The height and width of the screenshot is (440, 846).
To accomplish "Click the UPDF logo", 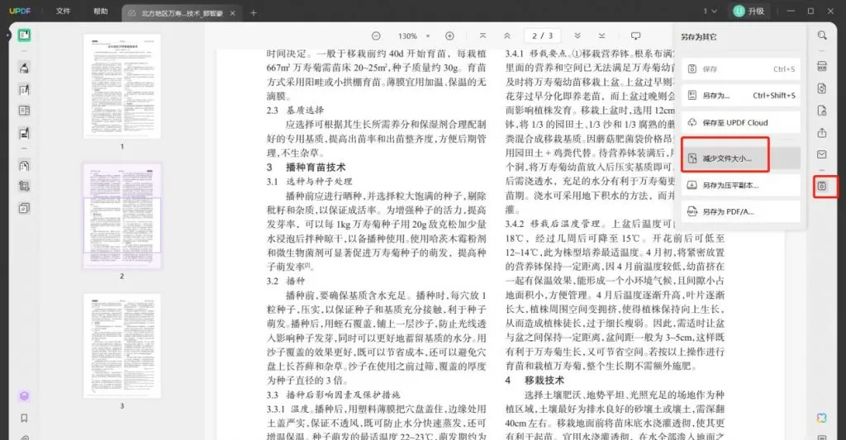I will pos(20,12).
